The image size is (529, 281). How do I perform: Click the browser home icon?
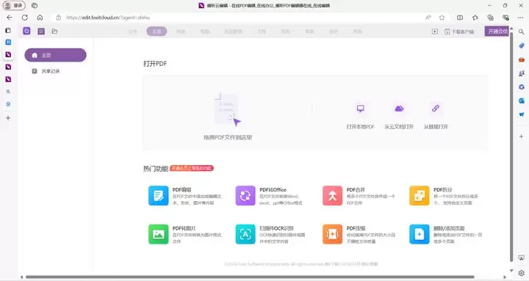(40, 18)
